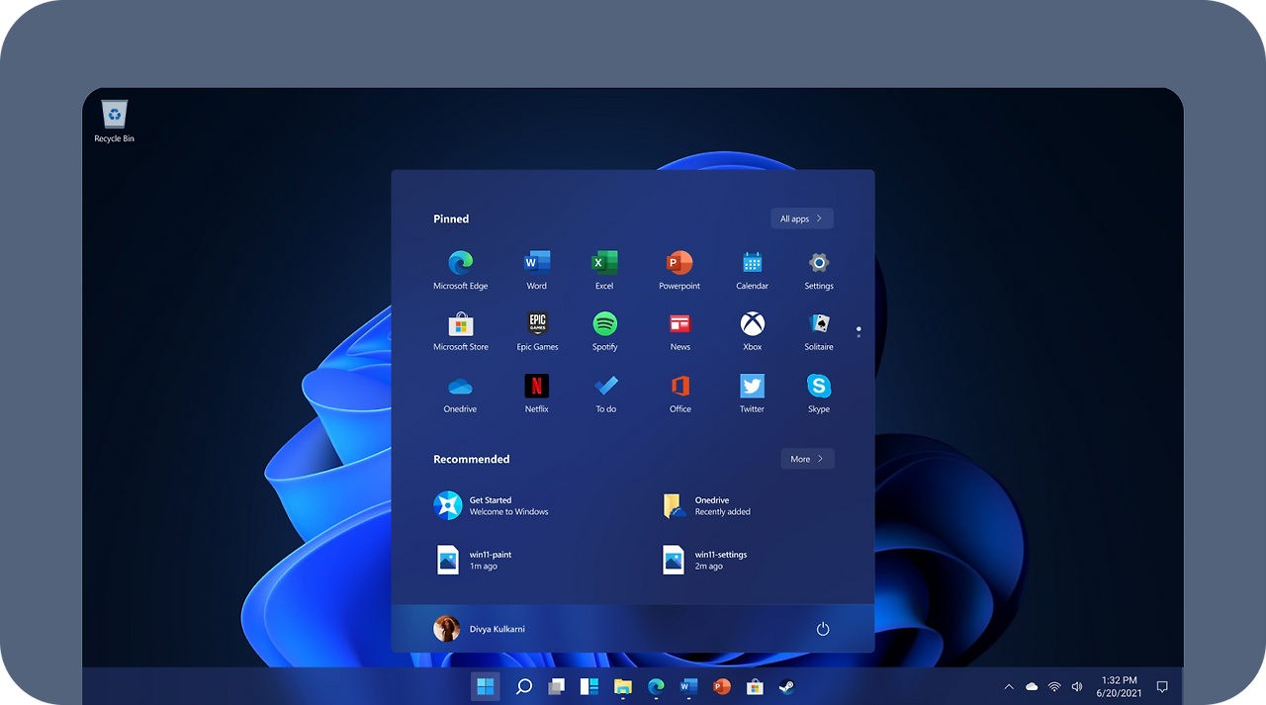The height and width of the screenshot is (705, 1266).
Task: Open File Explorer on the taskbar
Action: pos(623,686)
